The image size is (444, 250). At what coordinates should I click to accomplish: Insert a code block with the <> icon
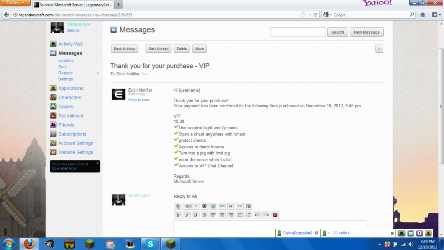tap(239, 206)
